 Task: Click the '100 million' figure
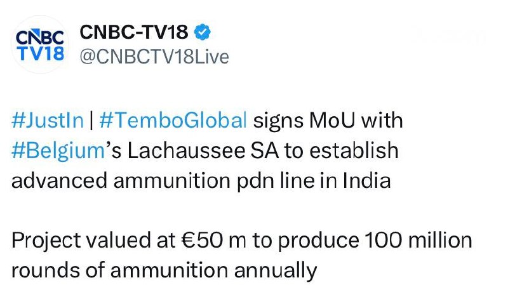pyautogui.click(x=418, y=241)
